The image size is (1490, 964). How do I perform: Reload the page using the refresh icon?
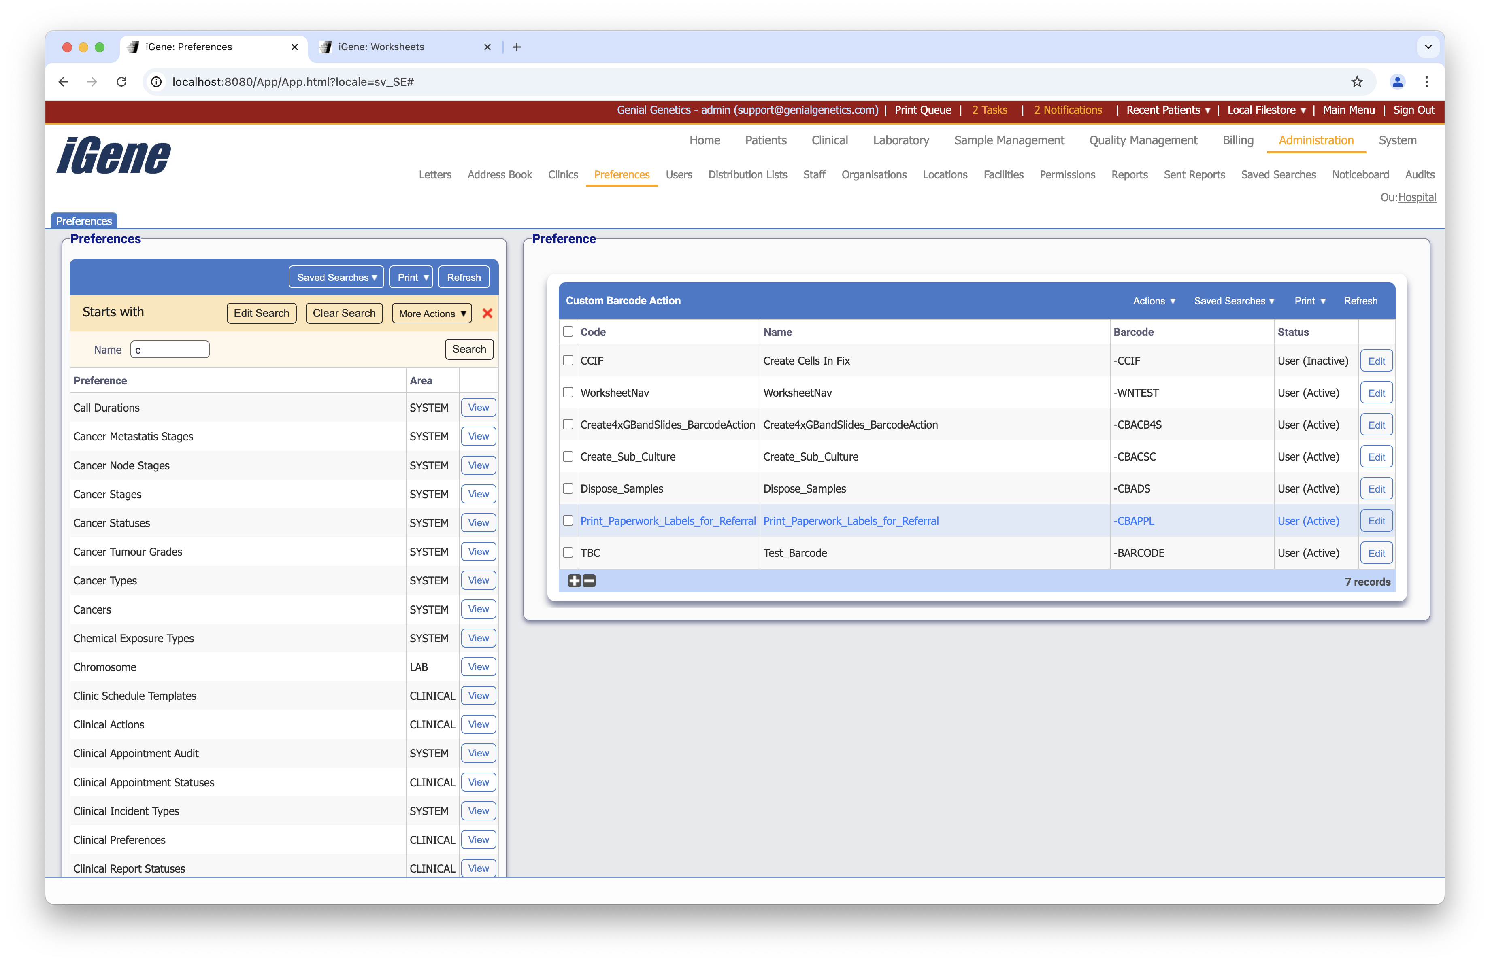[x=121, y=82]
